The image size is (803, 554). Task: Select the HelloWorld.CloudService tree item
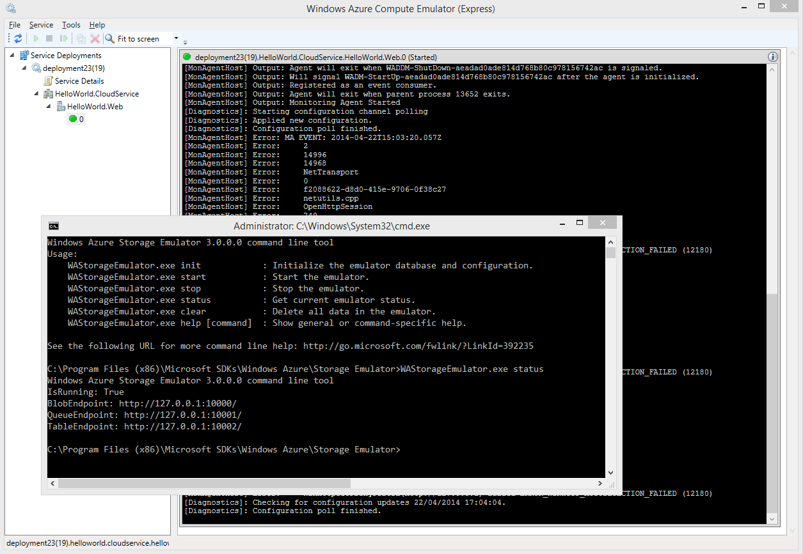[97, 94]
